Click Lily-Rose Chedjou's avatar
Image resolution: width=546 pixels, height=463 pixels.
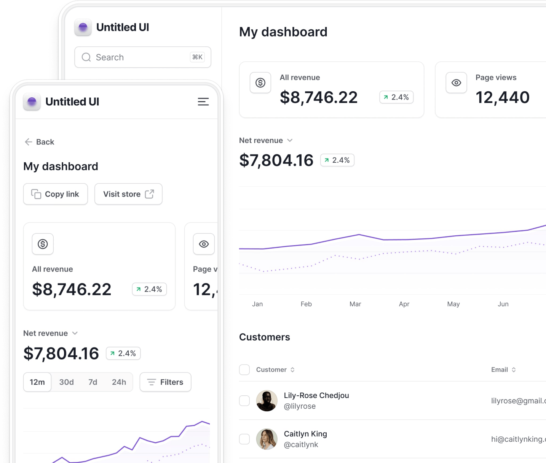pyautogui.click(x=267, y=401)
